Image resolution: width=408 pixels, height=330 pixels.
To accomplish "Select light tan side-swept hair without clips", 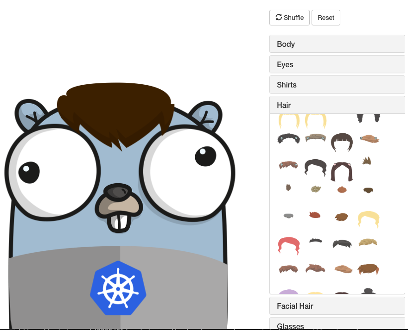I will click(344, 269).
